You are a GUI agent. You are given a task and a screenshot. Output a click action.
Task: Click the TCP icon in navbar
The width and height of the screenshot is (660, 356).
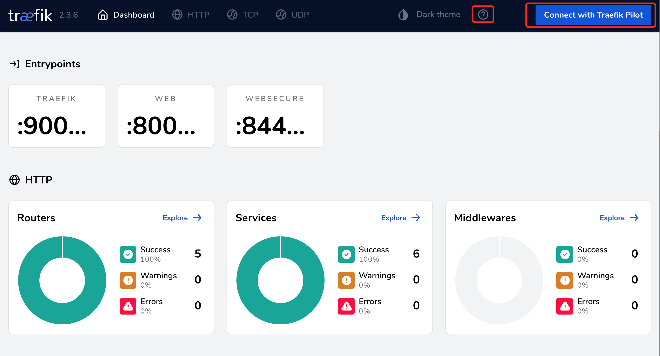pos(232,15)
